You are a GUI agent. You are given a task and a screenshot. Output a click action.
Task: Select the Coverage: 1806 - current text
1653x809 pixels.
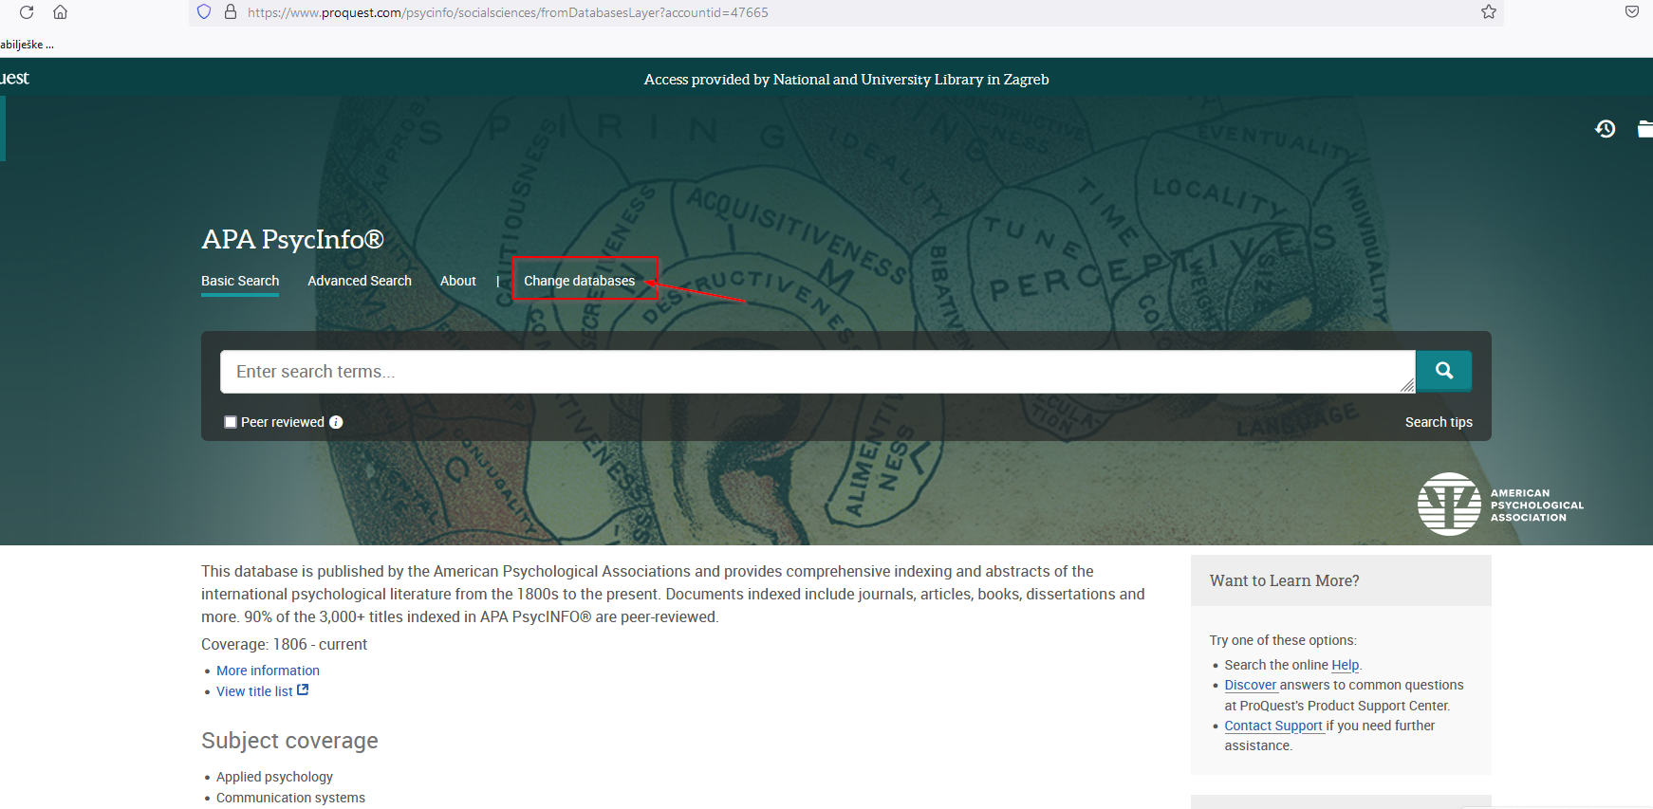284,644
